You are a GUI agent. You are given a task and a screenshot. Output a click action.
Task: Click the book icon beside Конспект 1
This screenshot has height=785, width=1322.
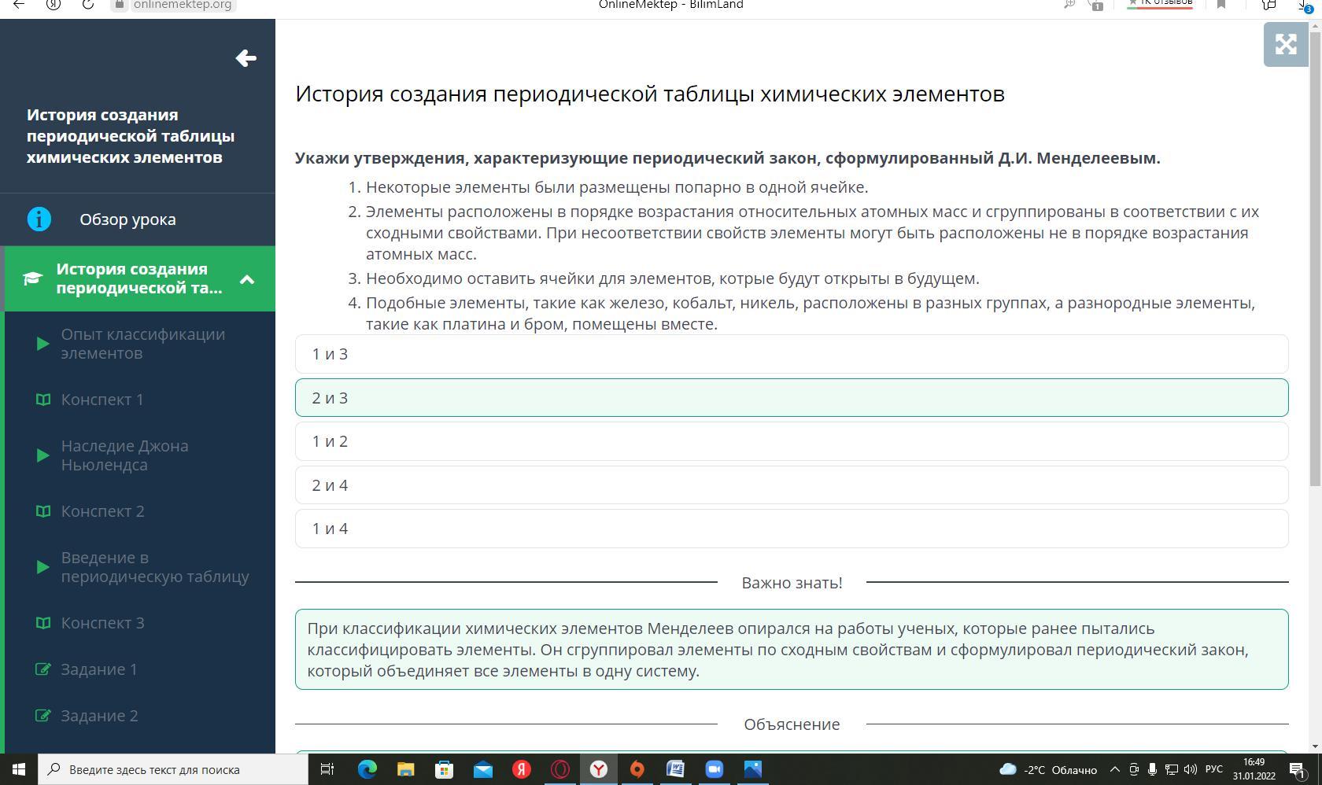point(43,400)
